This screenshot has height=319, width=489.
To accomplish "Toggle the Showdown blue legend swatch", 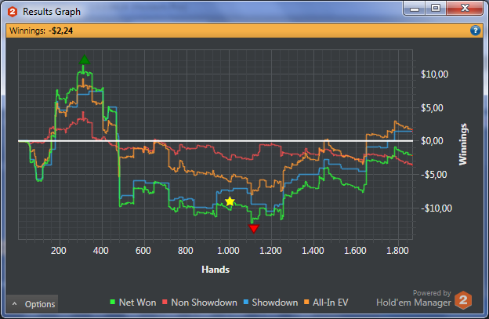I will point(246,302).
